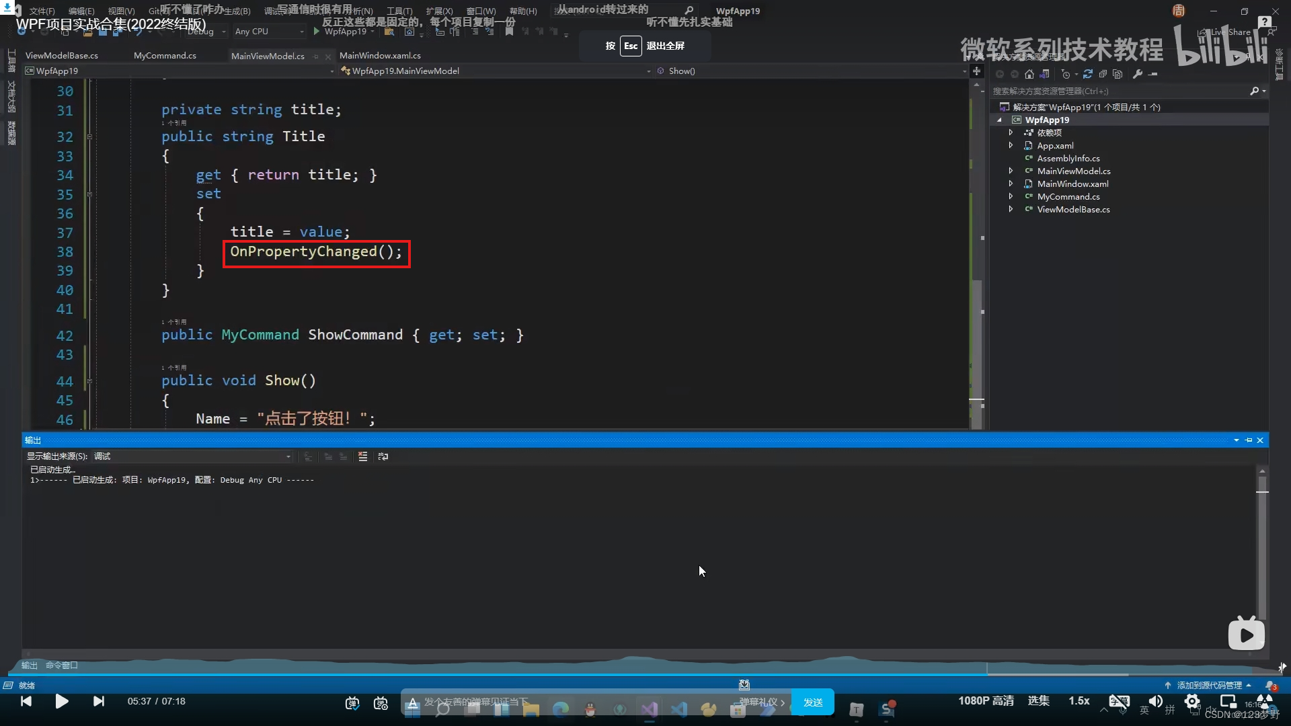Collapse the WpfApp19 project node
1291x726 pixels.
point(999,120)
